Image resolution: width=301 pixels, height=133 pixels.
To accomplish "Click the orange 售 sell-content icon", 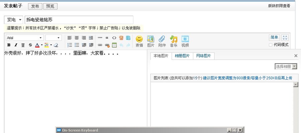I will click(x=121, y=38).
